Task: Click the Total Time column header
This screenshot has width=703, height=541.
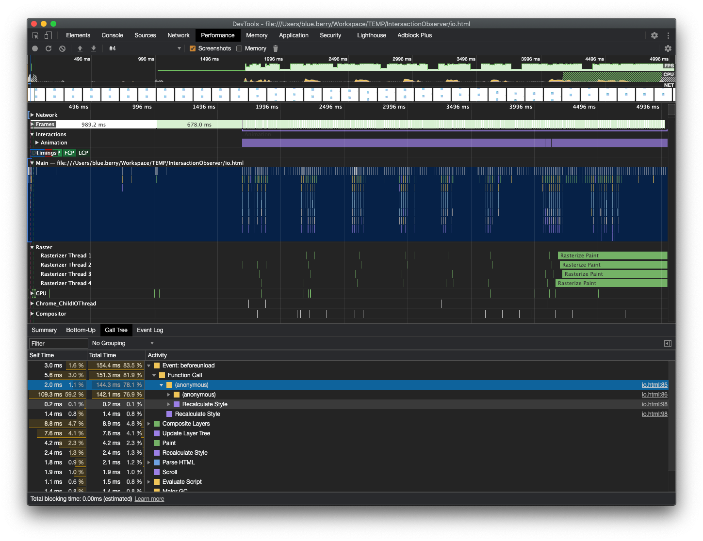Action: click(x=116, y=355)
